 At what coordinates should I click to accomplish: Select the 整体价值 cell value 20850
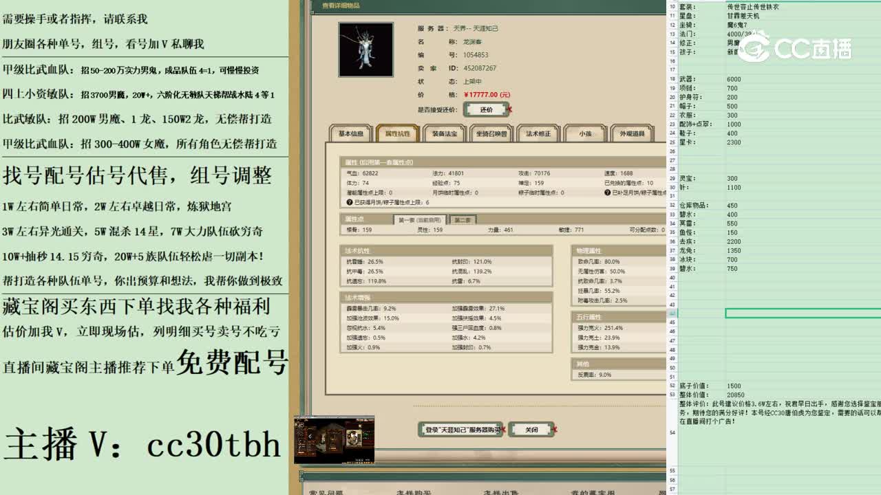tap(735, 395)
